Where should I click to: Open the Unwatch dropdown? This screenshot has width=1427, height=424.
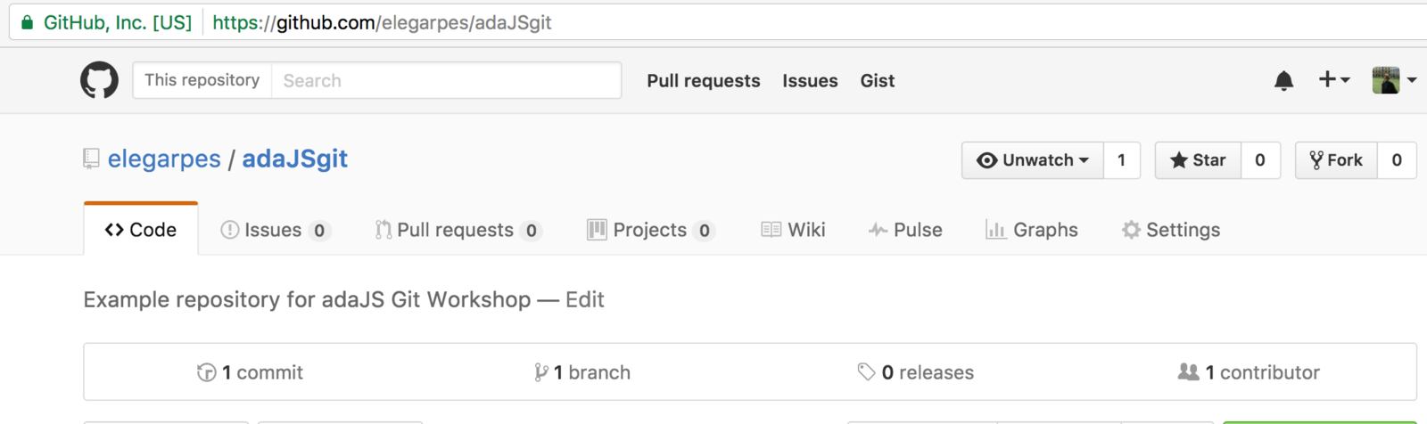(1033, 160)
